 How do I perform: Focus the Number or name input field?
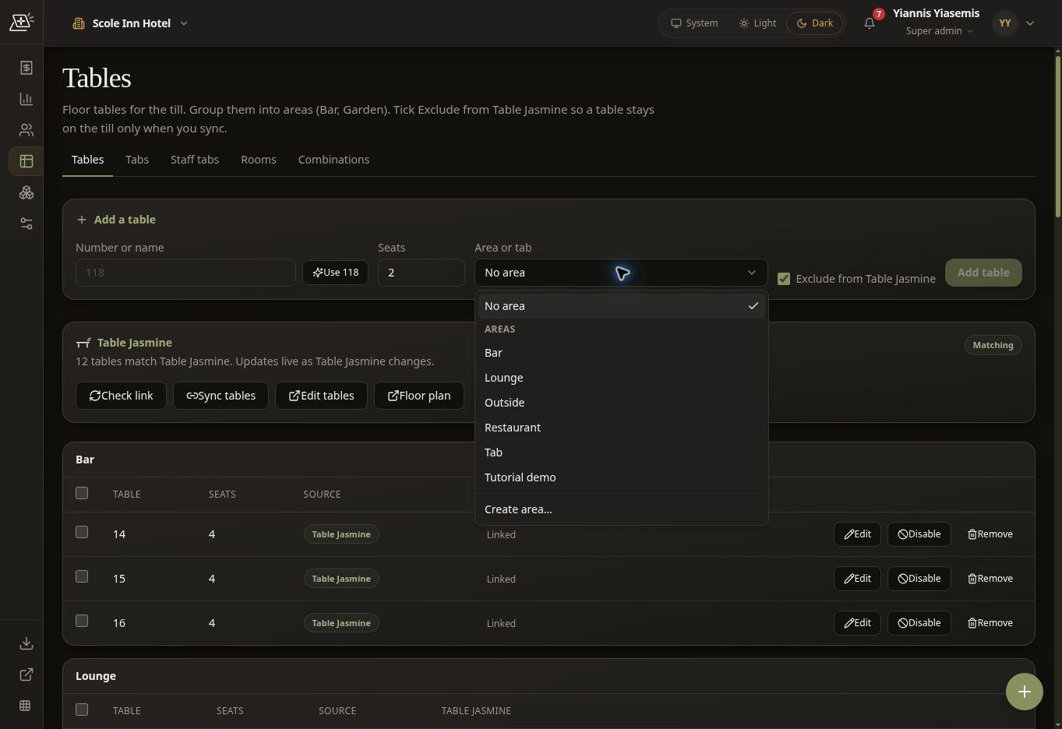pyautogui.click(x=185, y=273)
